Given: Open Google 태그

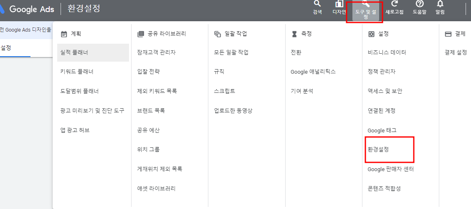Looking at the screenshot, I should click(382, 131).
